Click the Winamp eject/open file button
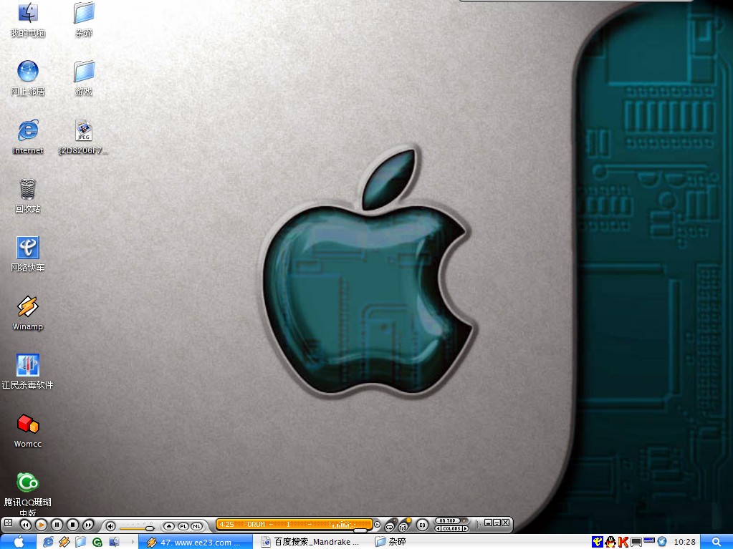Image resolution: width=733 pixels, height=549 pixels. click(169, 526)
